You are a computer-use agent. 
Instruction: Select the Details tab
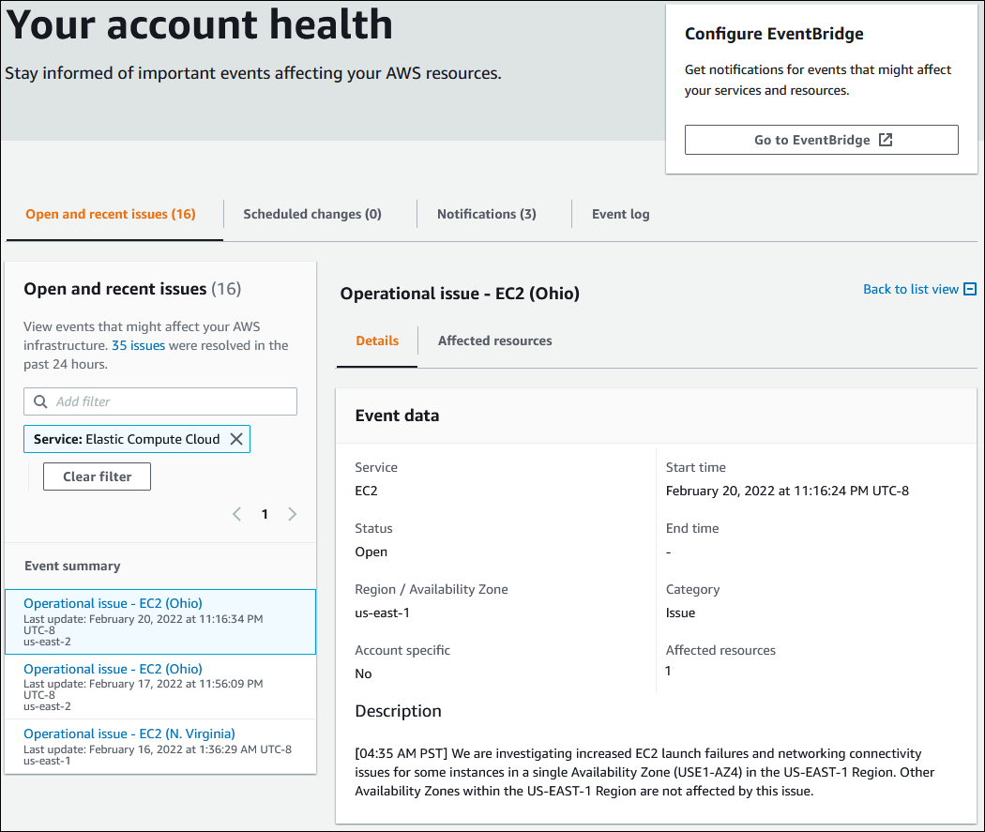pyautogui.click(x=376, y=340)
